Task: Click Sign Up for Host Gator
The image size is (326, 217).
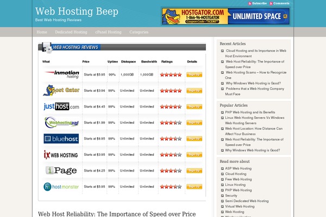Action: (x=194, y=91)
